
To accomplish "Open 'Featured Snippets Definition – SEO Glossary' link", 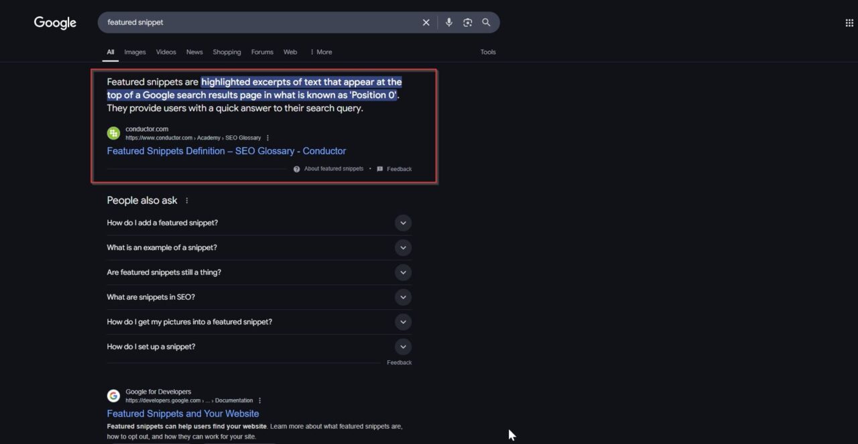I will (226, 151).
